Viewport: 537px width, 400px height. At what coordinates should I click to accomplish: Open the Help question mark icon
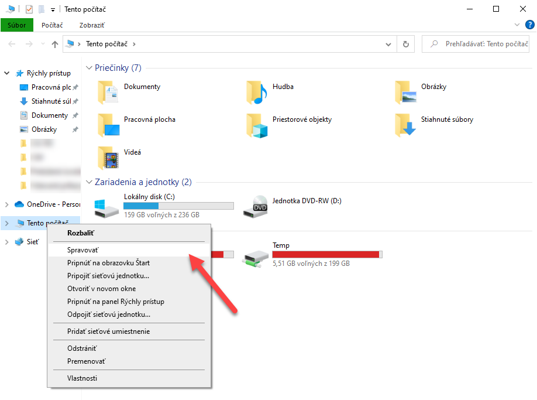click(529, 25)
